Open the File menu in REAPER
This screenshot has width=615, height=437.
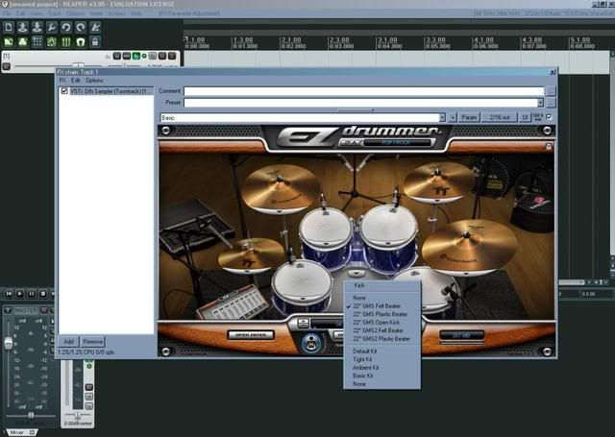click(x=7, y=13)
